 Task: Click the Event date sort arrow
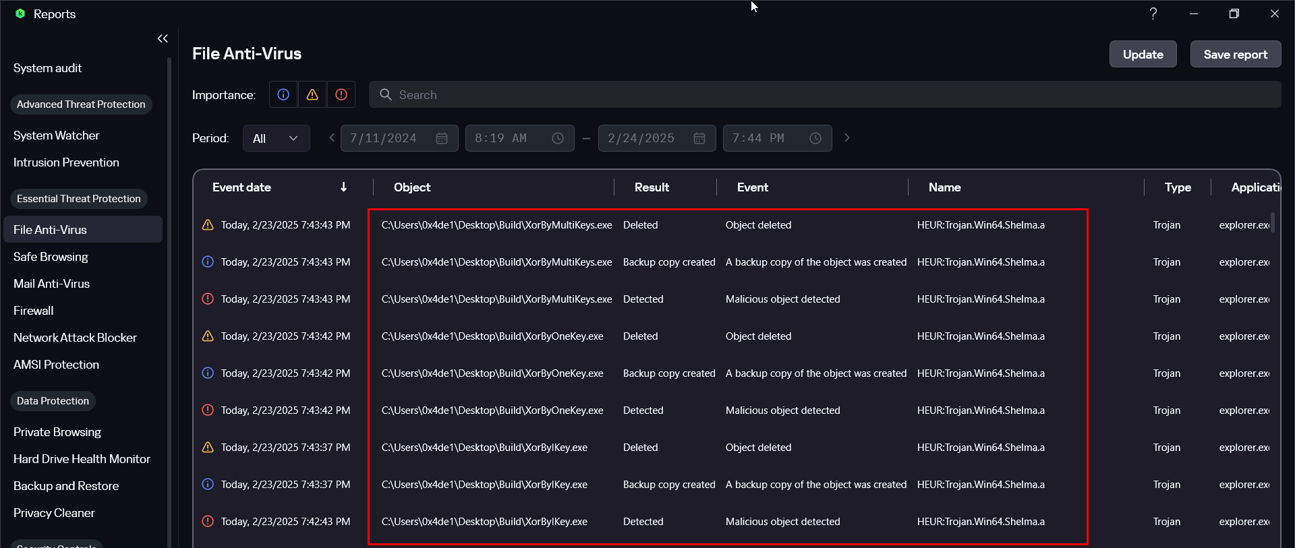point(343,187)
